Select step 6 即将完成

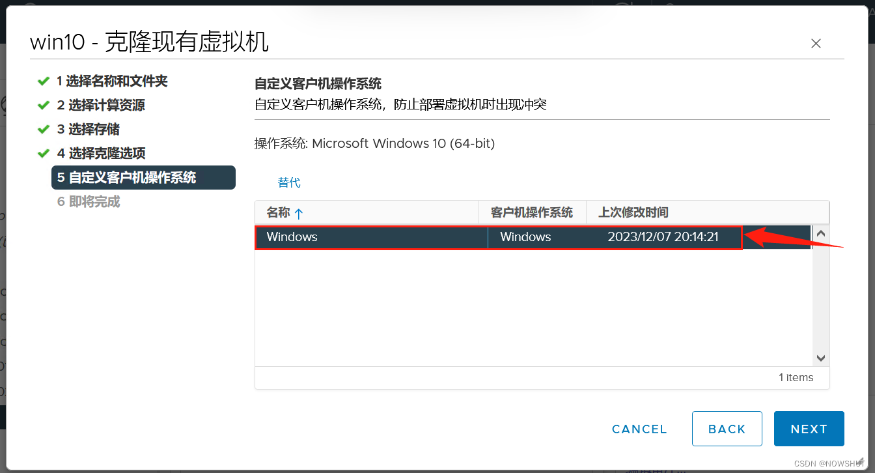tap(89, 202)
